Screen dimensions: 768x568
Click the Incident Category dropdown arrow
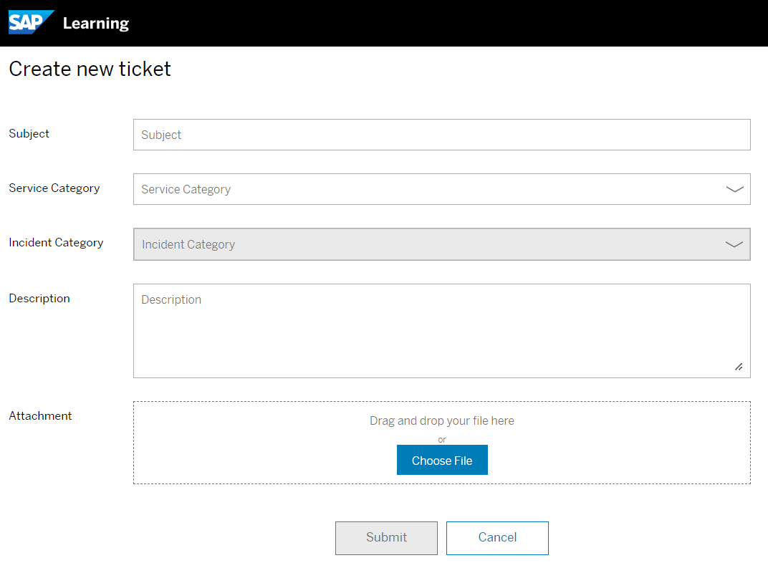pyautogui.click(x=734, y=244)
